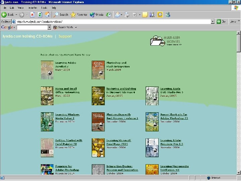The image size is (241, 181).
Task: Expand the Edit icon dropdown arrow
Action: coord(140,15)
